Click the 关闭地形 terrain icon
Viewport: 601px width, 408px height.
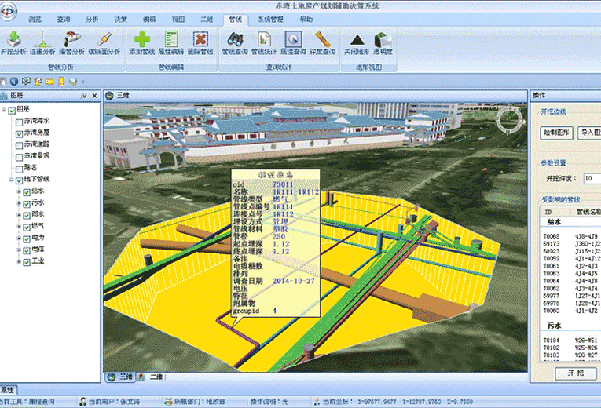click(x=357, y=41)
